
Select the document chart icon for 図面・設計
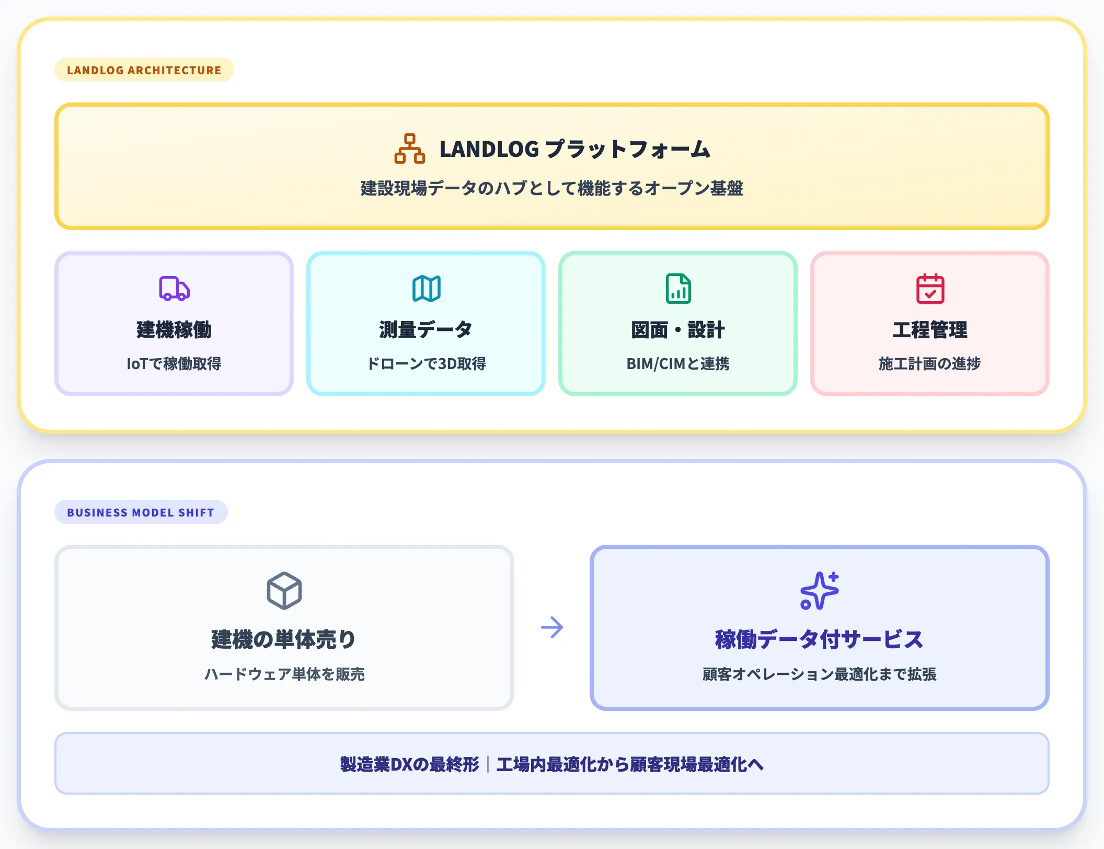pyautogui.click(x=678, y=289)
